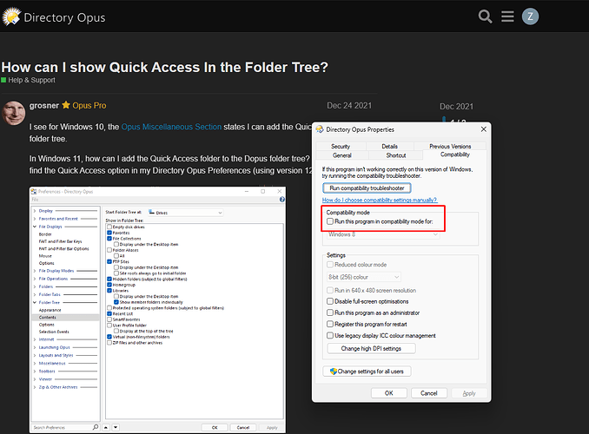This screenshot has height=434, width=589.
Task: Switch to the General tab
Action: tap(342, 155)
